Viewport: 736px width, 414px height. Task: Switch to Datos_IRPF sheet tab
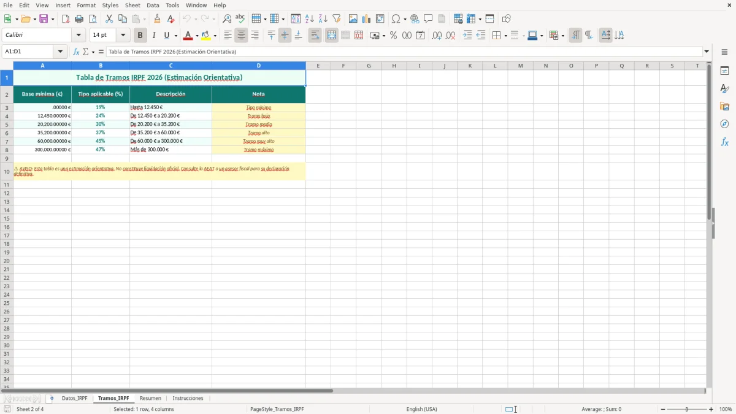[74, 399]
